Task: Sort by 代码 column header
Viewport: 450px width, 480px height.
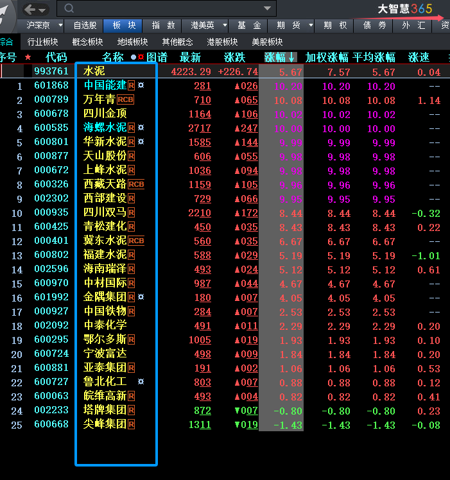Action: [x=56, y=57]
